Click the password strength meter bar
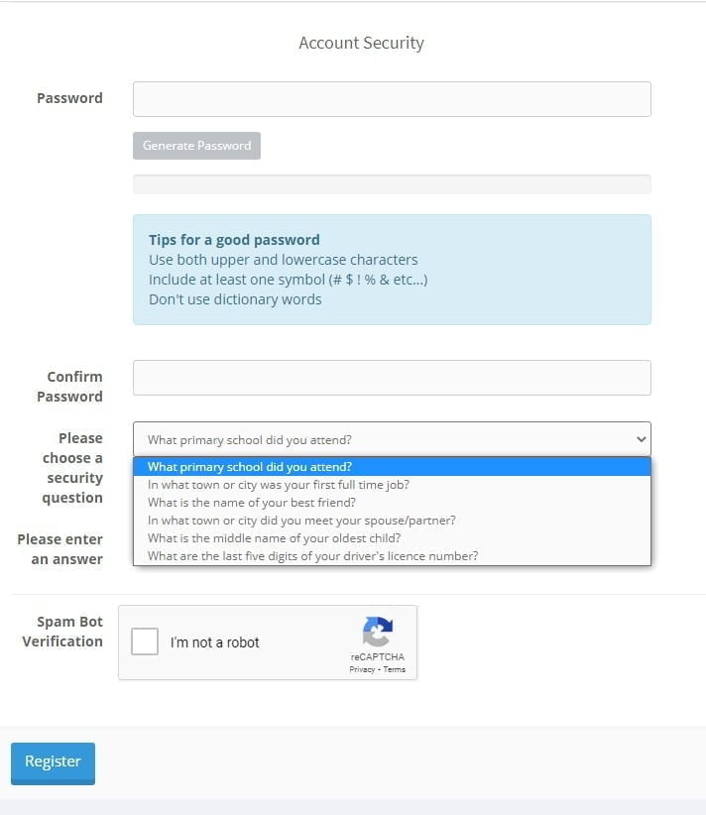This screenshot has height=815, width=706. [392, 184]
